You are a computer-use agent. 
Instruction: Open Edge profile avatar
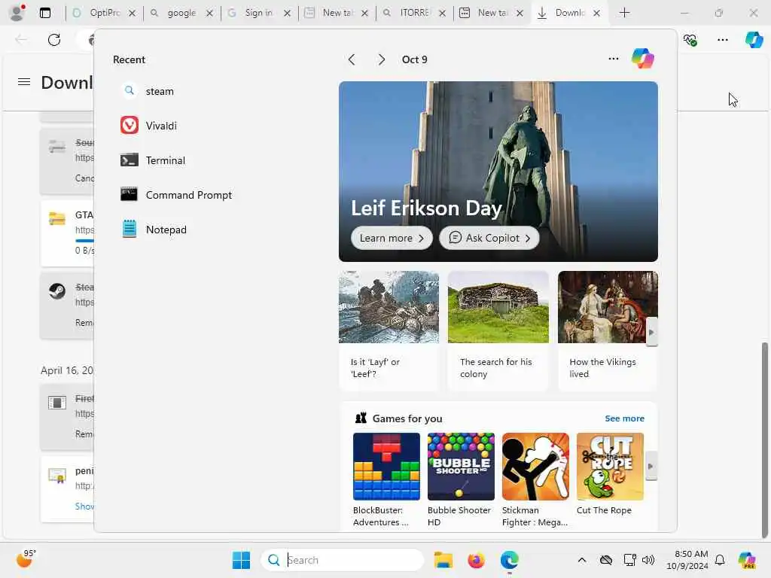point(17,13)
